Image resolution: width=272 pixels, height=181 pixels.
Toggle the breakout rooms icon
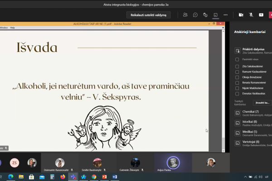coord(215,15)
